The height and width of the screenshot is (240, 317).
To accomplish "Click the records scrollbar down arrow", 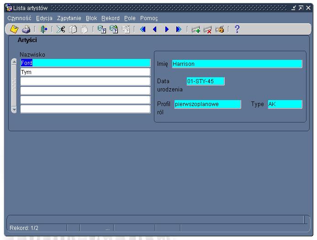I will point(14,109).
